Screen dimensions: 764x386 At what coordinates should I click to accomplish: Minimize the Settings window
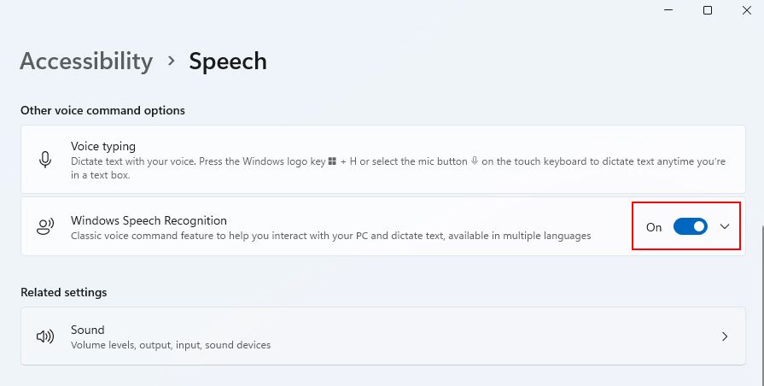coord(668,10)
